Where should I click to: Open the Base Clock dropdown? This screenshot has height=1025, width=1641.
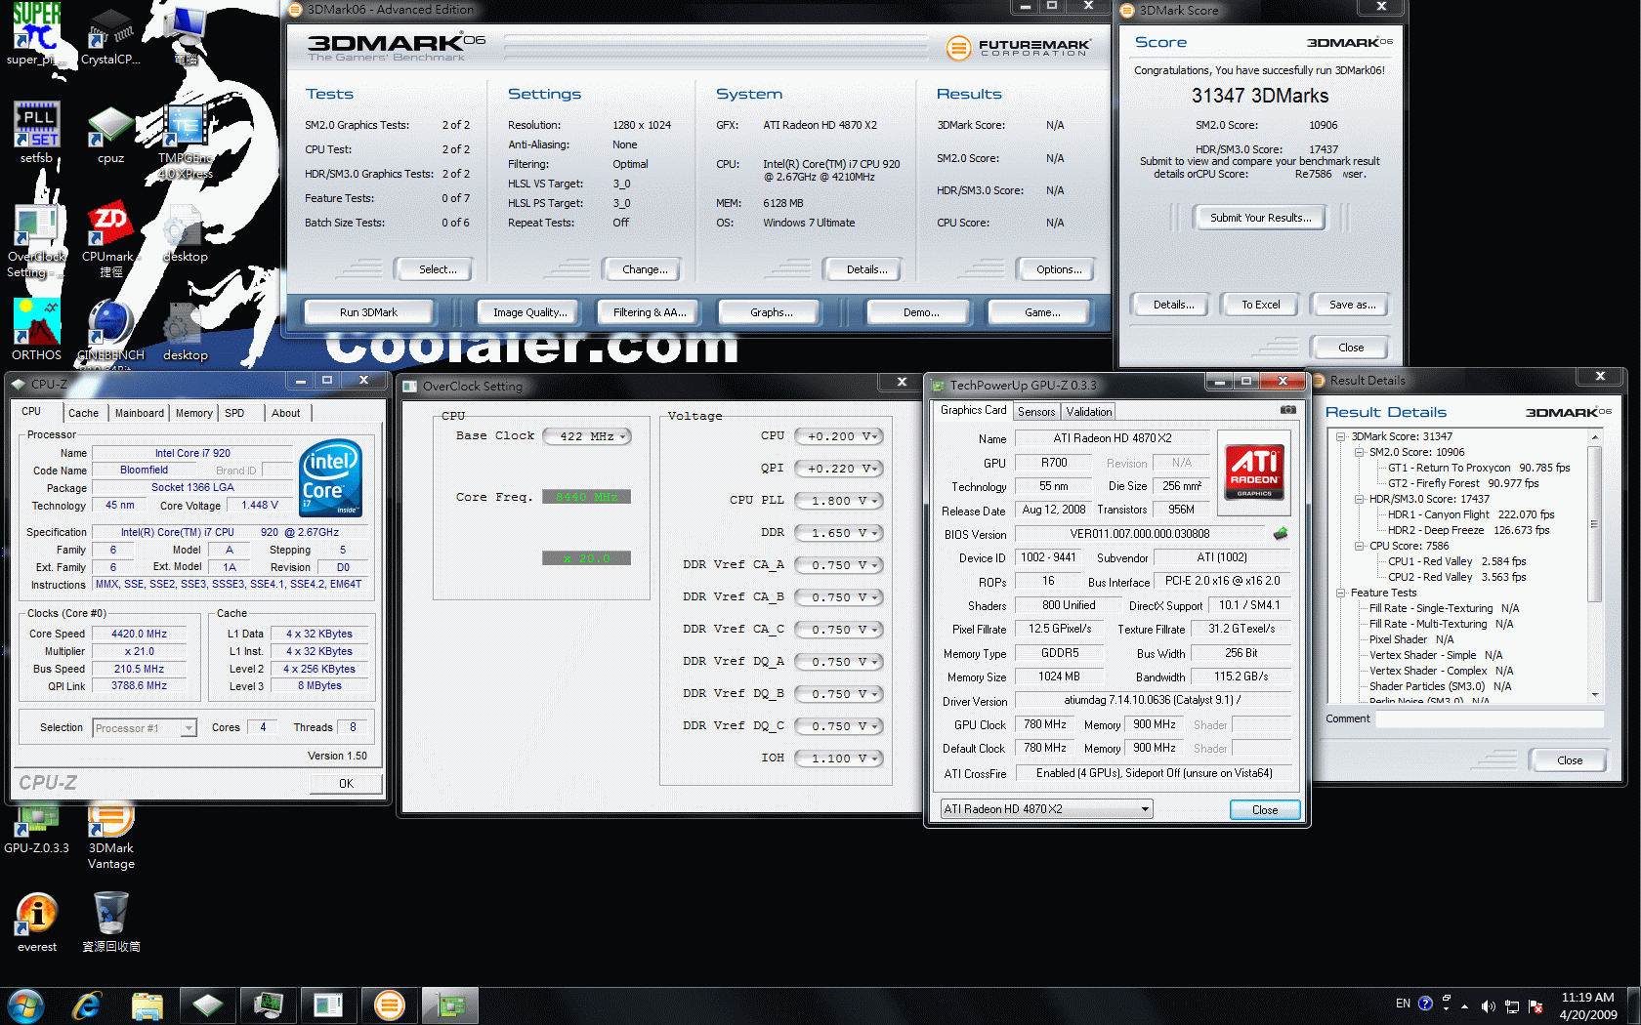586,436
